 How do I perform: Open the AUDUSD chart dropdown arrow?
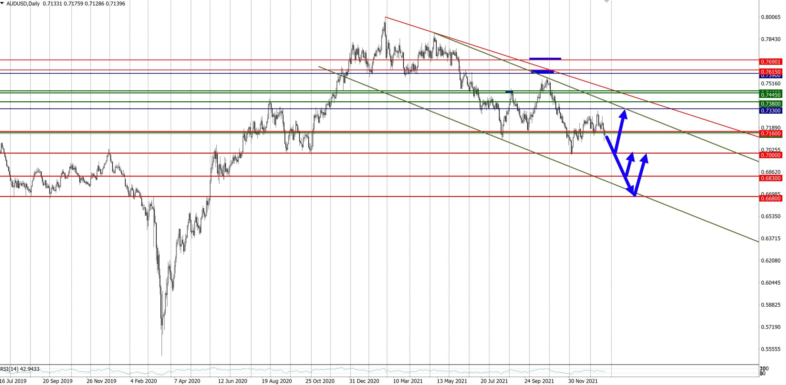pyautogui.click(x=2, y=3)
